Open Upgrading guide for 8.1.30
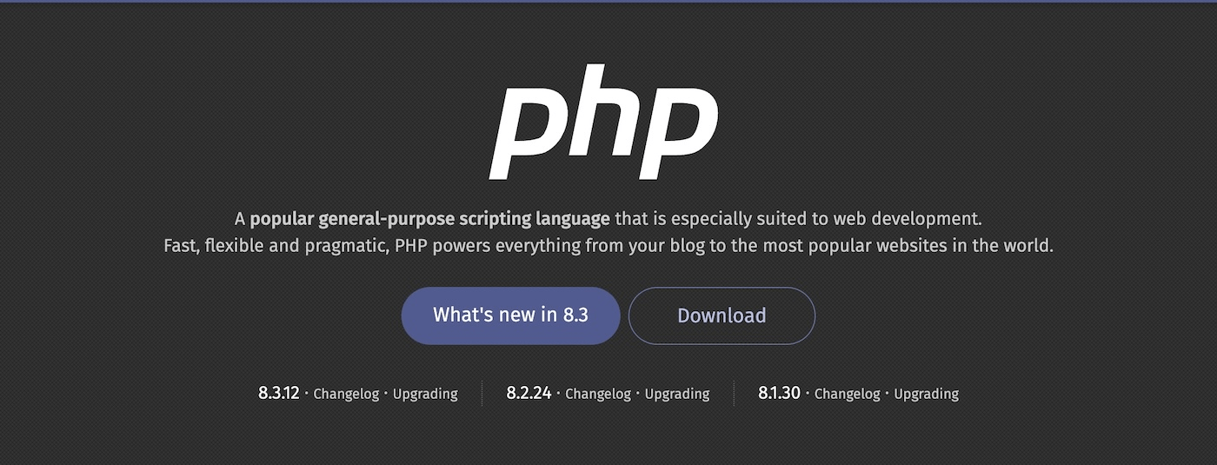 [927, 394]
